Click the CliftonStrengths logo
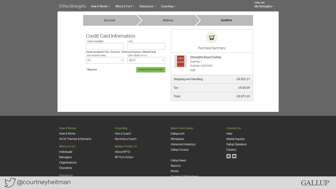This screenshot has height=189, width=336. pyautogui.click(x=73, y=6)
